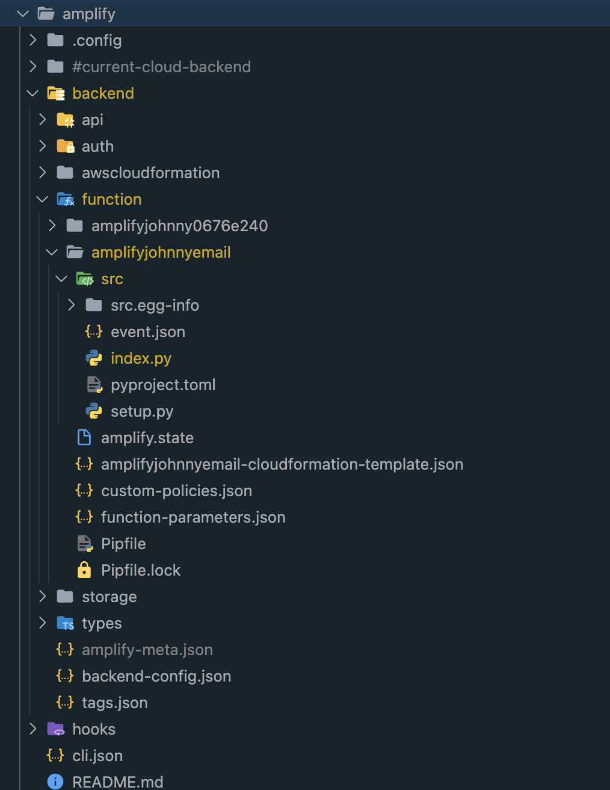Click the auth folder icon

tap(65, 146)
